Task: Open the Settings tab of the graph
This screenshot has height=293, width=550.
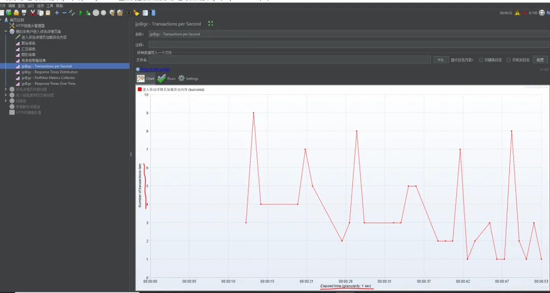Action: click(188, 78)
